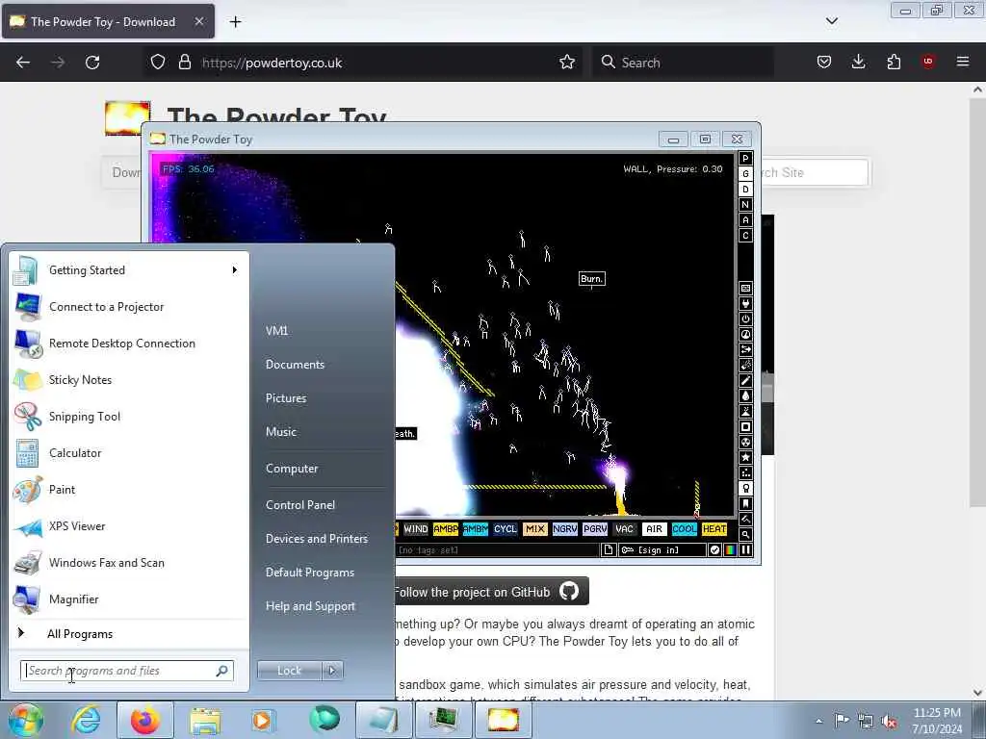
Task: Click the muted volume tray icon
Action: [889, 722]
